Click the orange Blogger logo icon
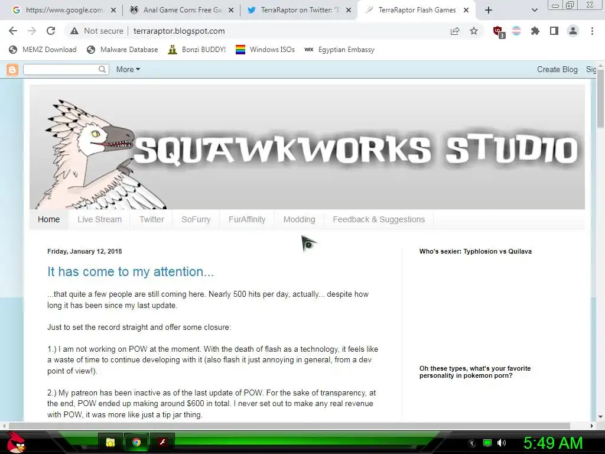The image size is (605, 454). tap(12, 70)
